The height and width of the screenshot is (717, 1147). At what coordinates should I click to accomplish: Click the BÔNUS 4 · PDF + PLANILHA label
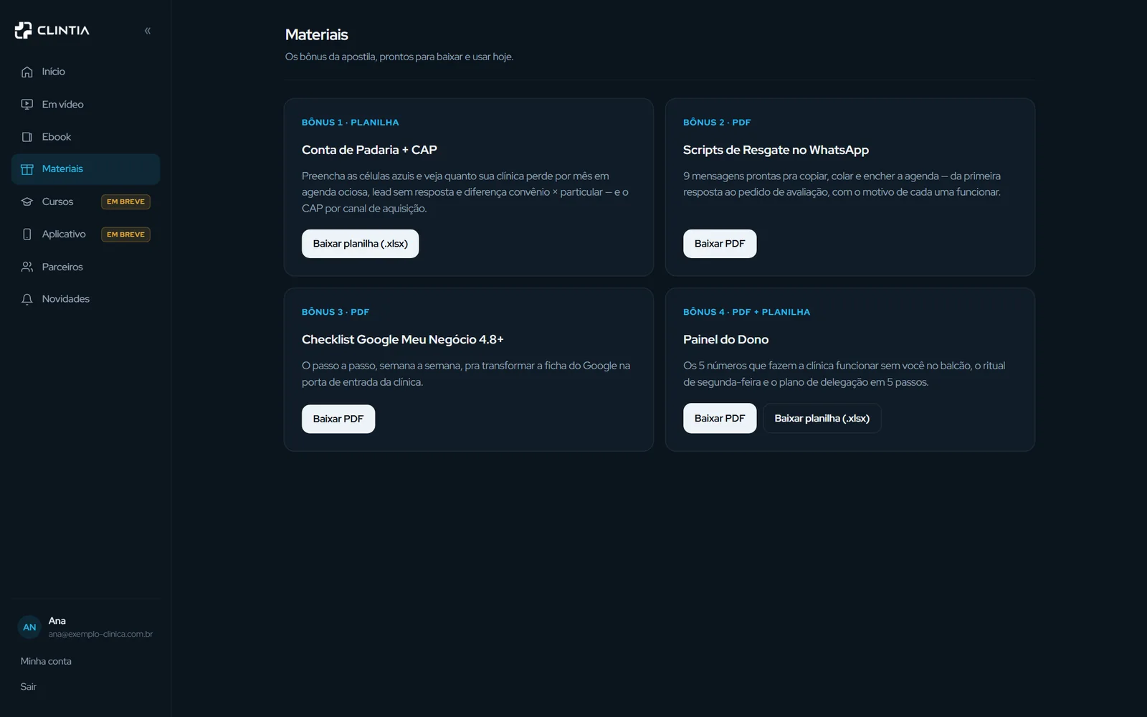tap(746, 312)
